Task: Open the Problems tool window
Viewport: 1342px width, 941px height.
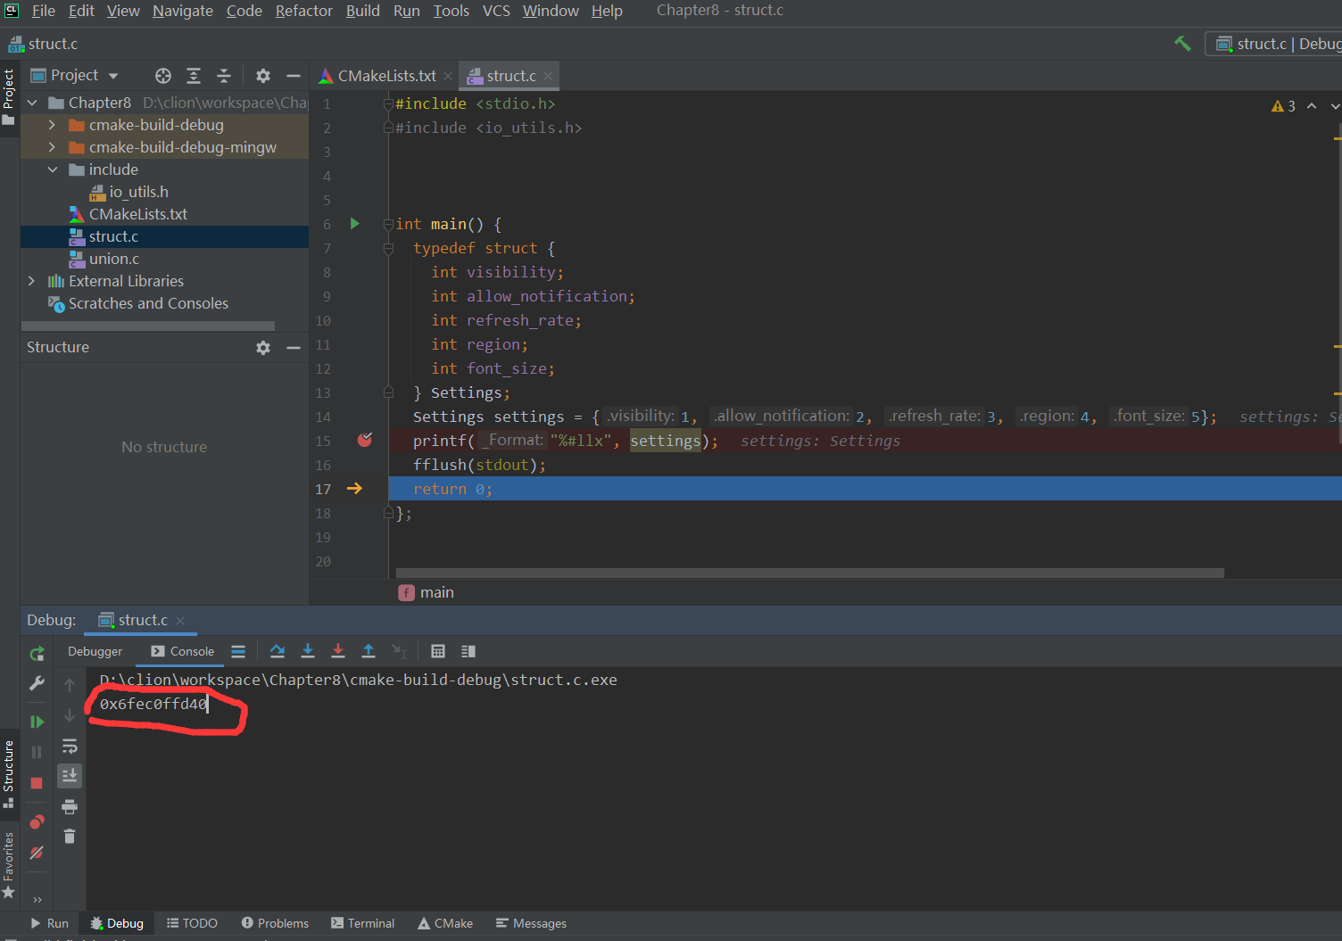Action: click(x=275, y=923)
